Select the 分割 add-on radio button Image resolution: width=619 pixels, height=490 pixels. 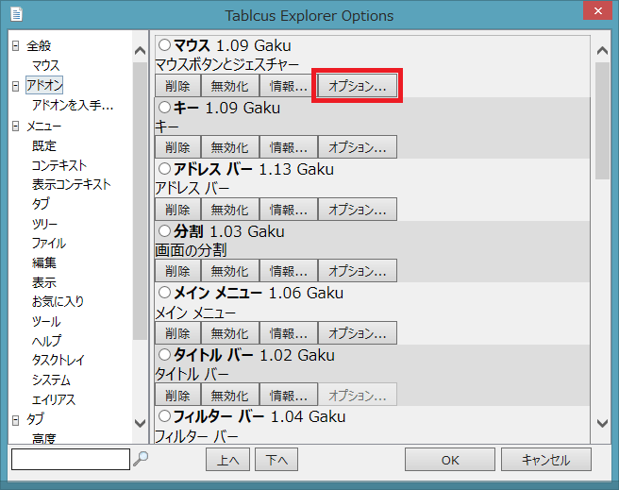(165, 231)
